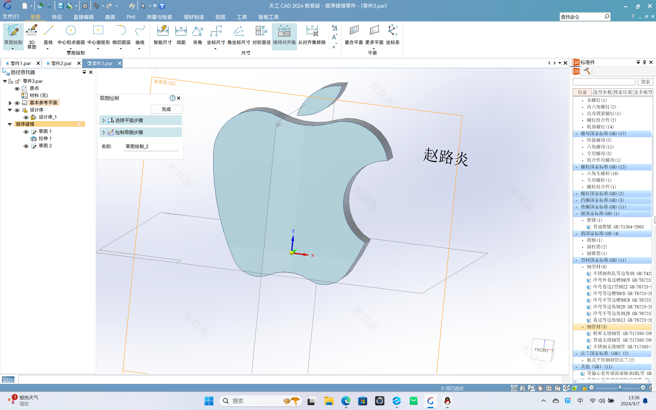Toggle visibility eye of 基本参考平面
Viewport: 656px width, 410px height.
[17, 103]
